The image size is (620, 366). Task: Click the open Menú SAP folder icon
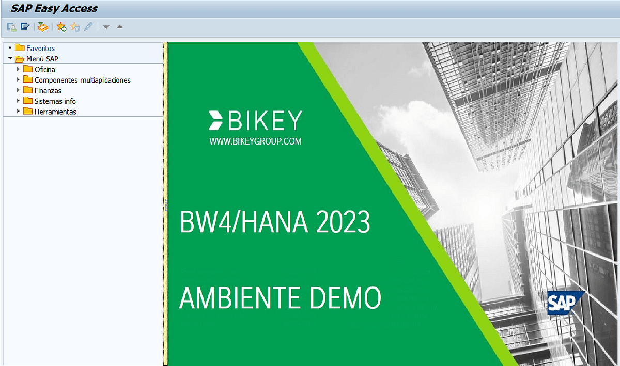click(20, 59)
